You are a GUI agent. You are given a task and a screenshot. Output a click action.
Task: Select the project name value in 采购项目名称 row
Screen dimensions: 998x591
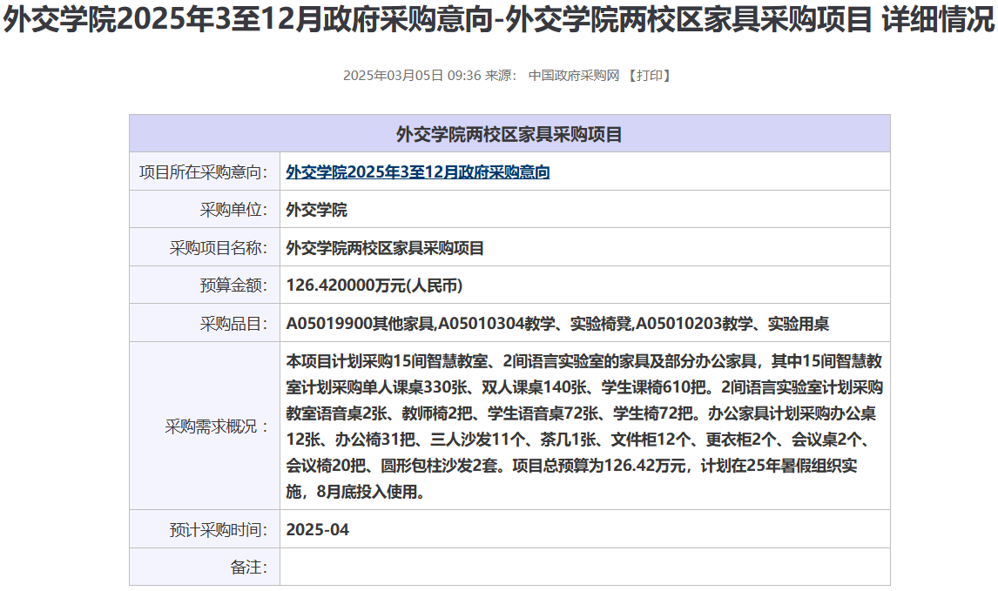(x=385, y=248)
